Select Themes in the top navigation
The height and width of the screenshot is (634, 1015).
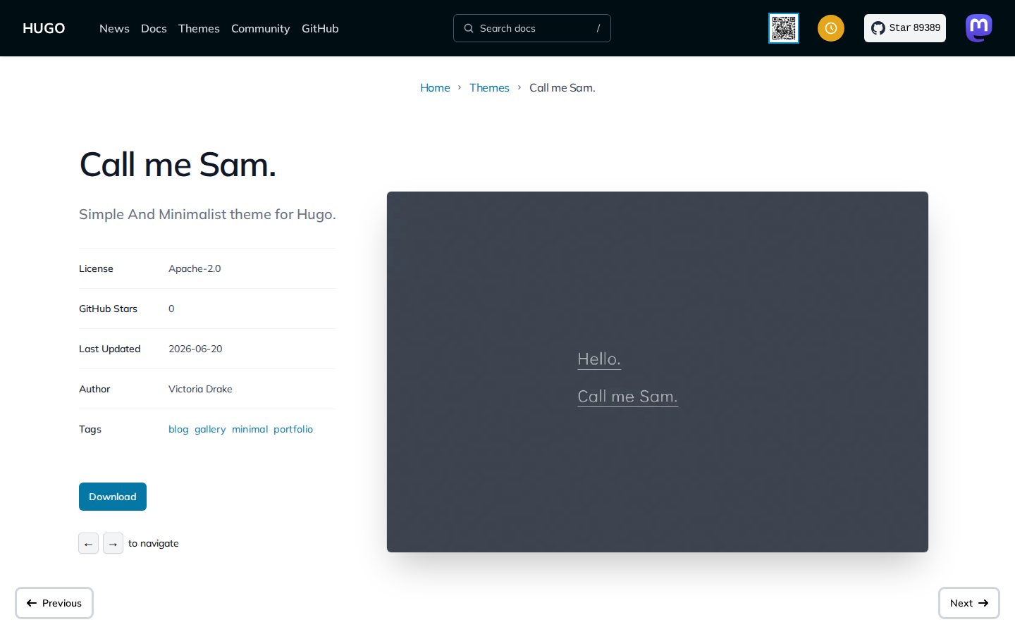(x=199, y=28)
